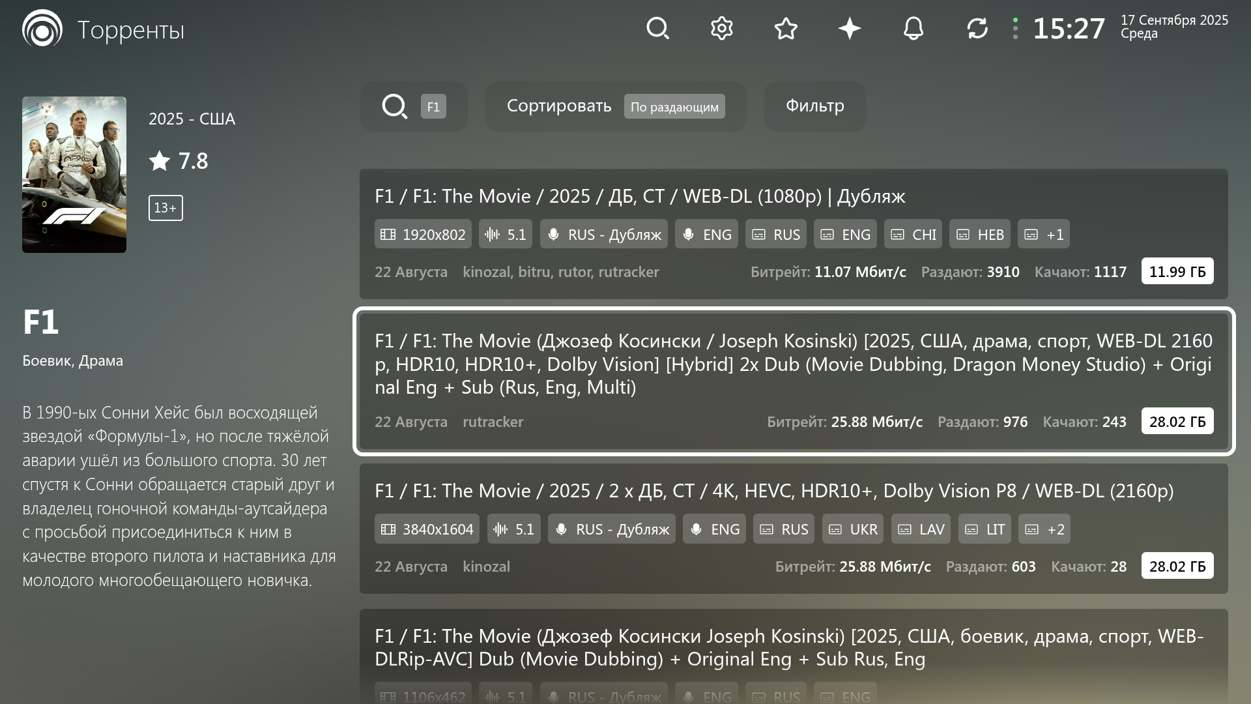Image resolution: width=1251 pixels, height=704 pixels.
Task: Click the 3840x1604 resolution tag
Action: tap(427, 529)
